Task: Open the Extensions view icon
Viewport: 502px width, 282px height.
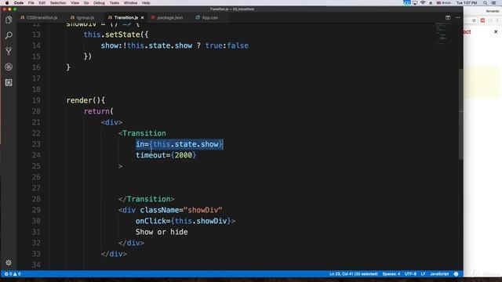Action: (x=9, y=83)
